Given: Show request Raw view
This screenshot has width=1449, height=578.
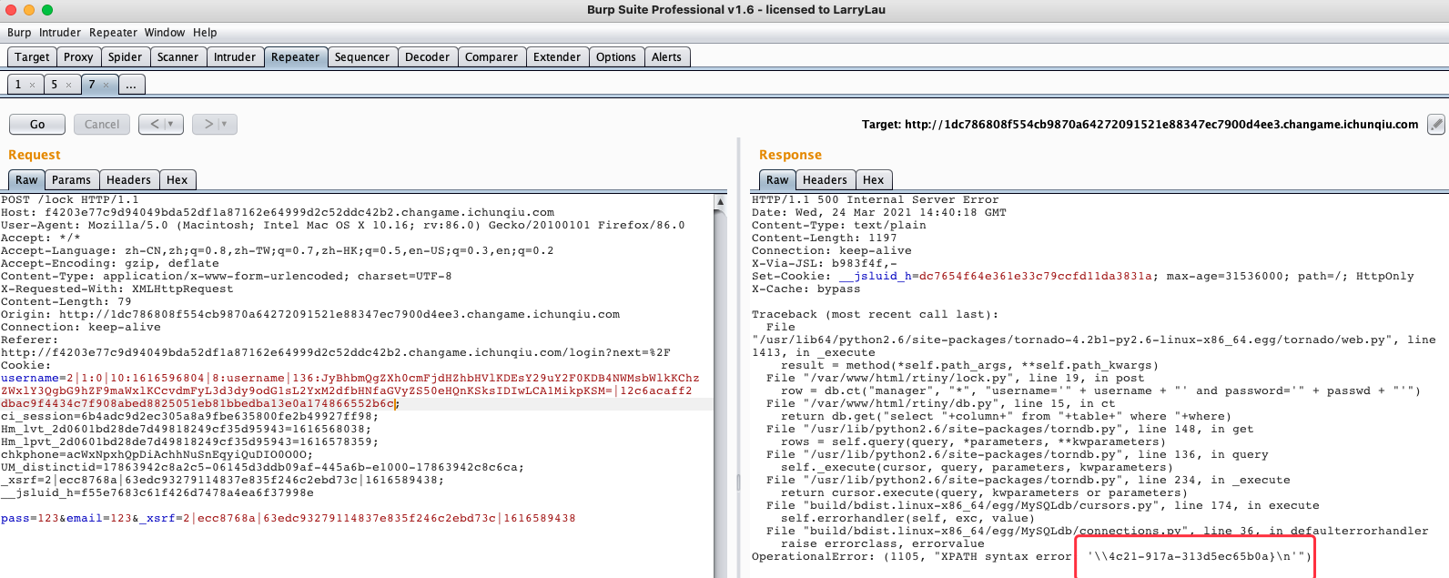Looking at the screenshot, I should pos(26,179).
